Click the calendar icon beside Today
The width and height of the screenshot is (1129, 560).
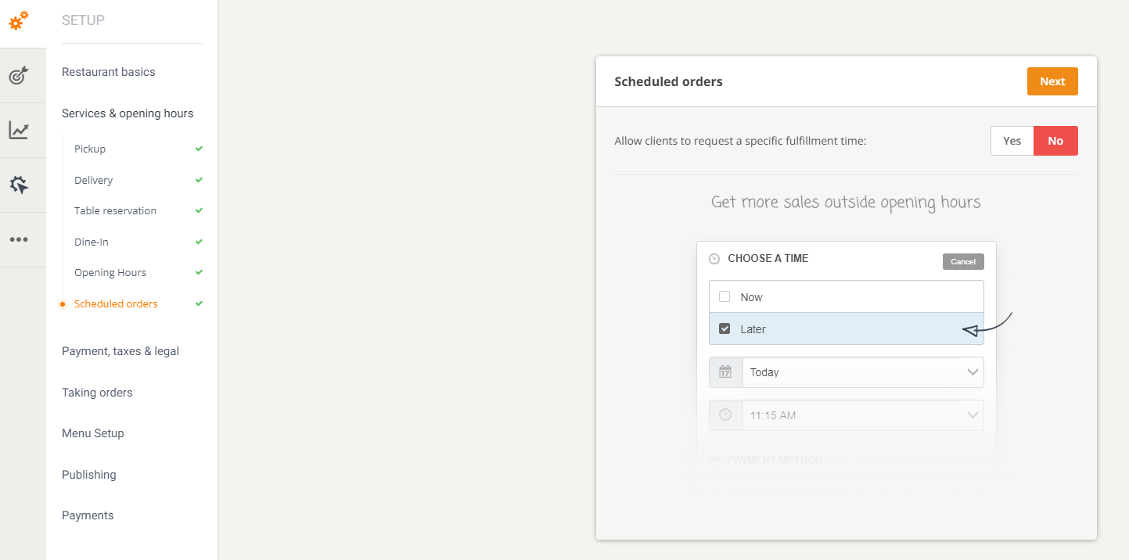pyautogui.click(x=725, y=372)
